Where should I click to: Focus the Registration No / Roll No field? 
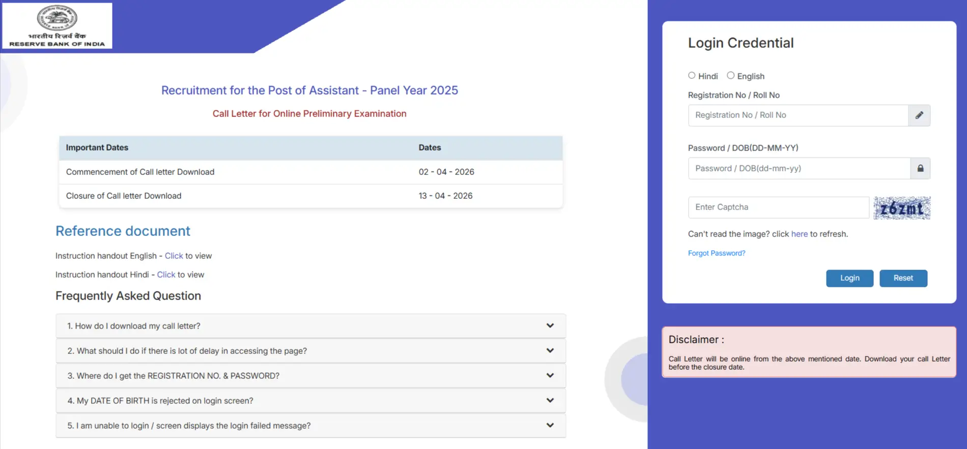coord(798,115)
